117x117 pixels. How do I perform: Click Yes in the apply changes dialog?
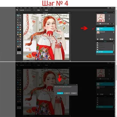tap(60, 93)
